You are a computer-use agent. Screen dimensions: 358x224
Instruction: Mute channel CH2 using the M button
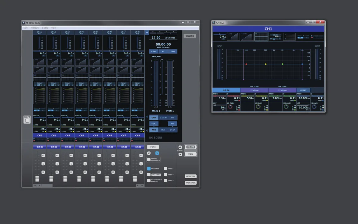click(57, 172)
